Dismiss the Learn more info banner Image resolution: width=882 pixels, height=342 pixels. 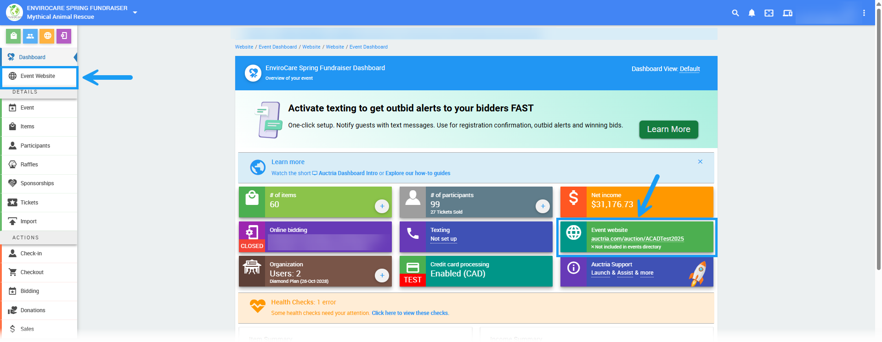(x=700, y=162)
